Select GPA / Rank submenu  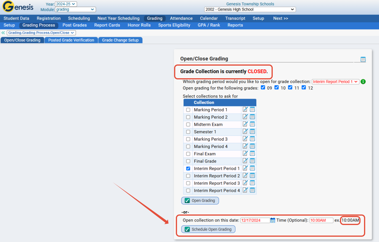tap(209, 25)
